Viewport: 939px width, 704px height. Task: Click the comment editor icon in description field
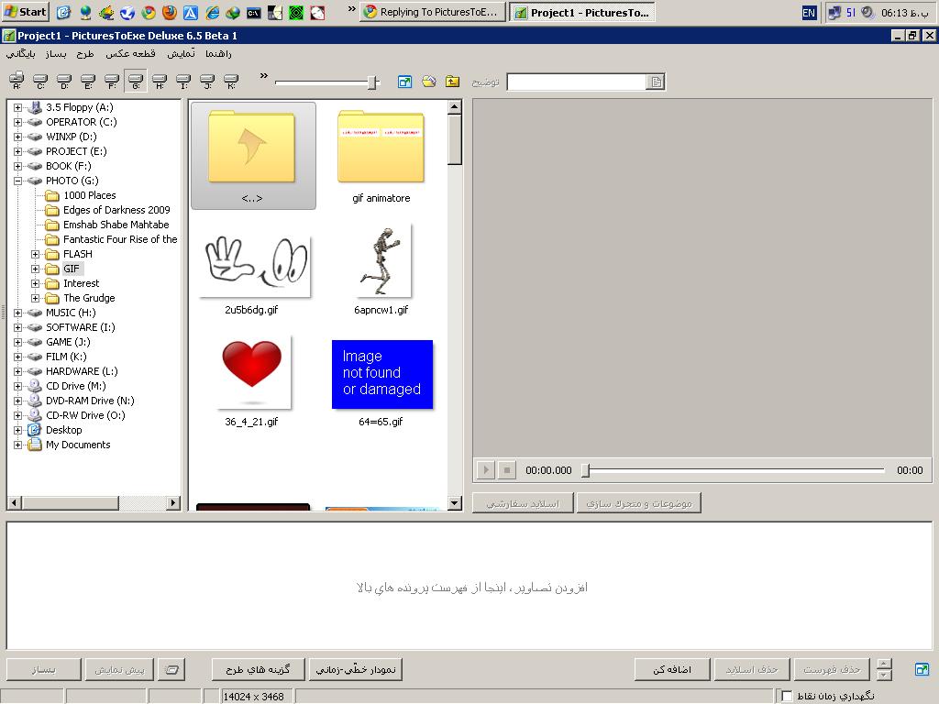click(x=656, y=82)
